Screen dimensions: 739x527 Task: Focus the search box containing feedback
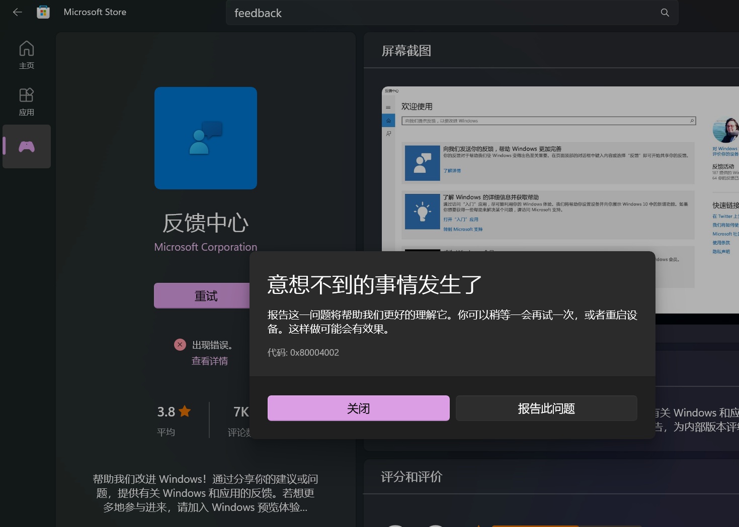click(x=452, y=13)
